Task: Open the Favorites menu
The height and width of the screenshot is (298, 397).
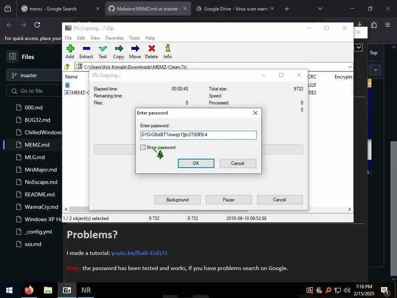Action: 114,38
